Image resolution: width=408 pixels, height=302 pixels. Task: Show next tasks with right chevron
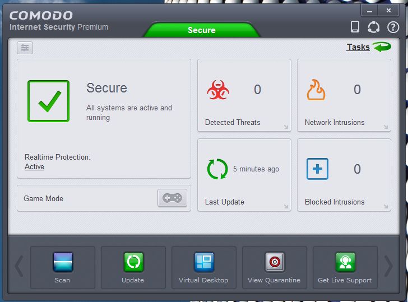[x=388, y=266]
